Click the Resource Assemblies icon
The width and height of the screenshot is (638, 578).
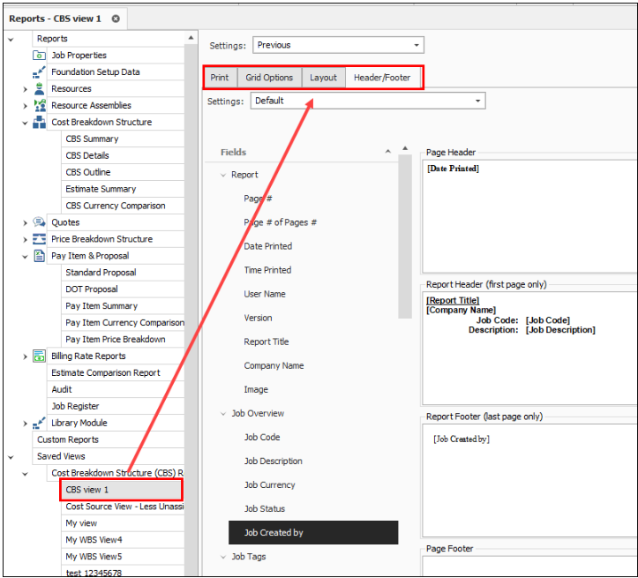(40, 106)
